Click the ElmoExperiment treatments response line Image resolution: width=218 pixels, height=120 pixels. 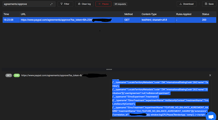pyautogui.click(x=136, y=97)
